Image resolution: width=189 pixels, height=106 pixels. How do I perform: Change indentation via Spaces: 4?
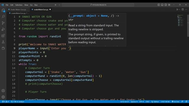[x=134, y=102]
